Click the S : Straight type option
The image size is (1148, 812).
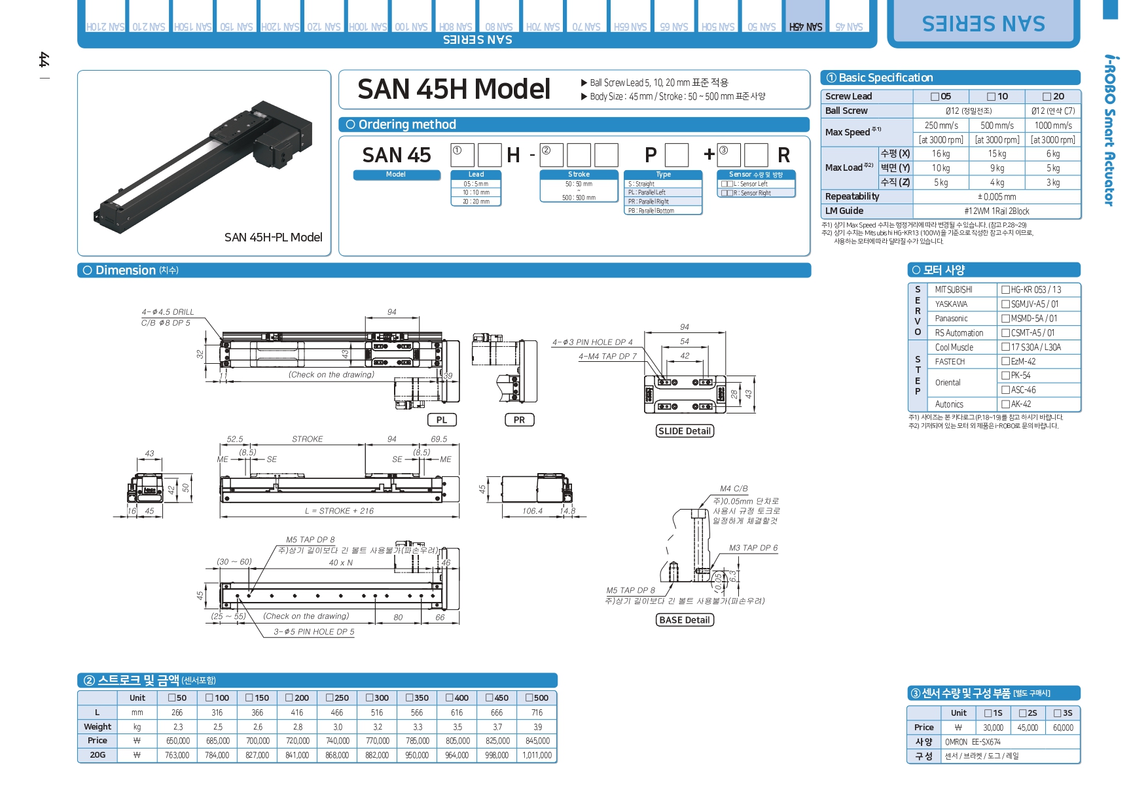point(664,184)
